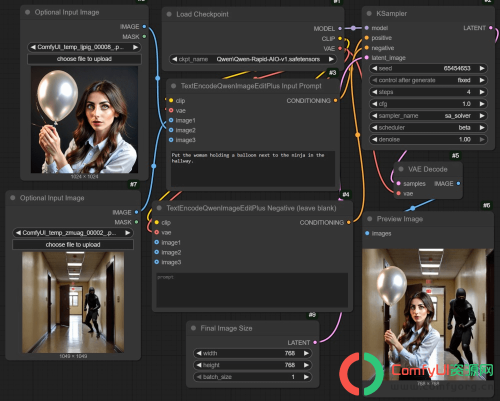Collapse the Preview Image node via its dot
This screenshot has height=401, width=500.
(x=369, y=219)
